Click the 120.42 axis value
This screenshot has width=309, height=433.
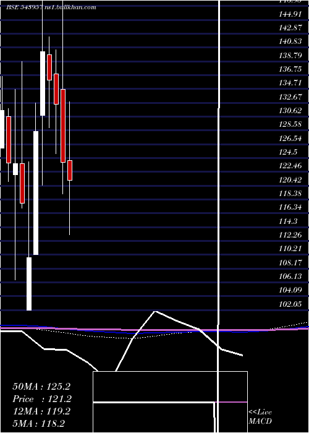click(x=290, y=180)
